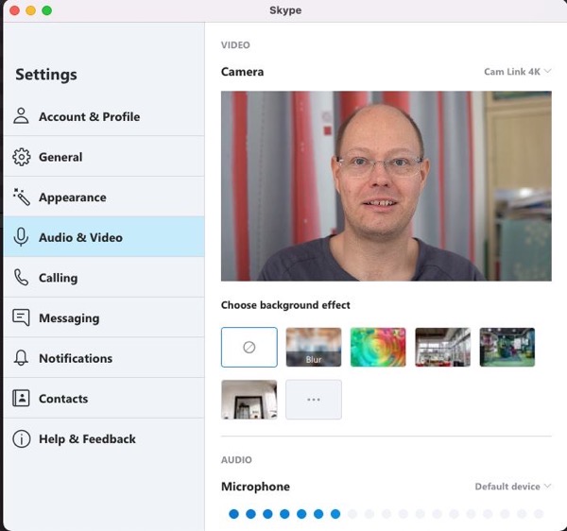Screen dimensions: 567x531
Task: Click the Microphone label
Action: 255,487
